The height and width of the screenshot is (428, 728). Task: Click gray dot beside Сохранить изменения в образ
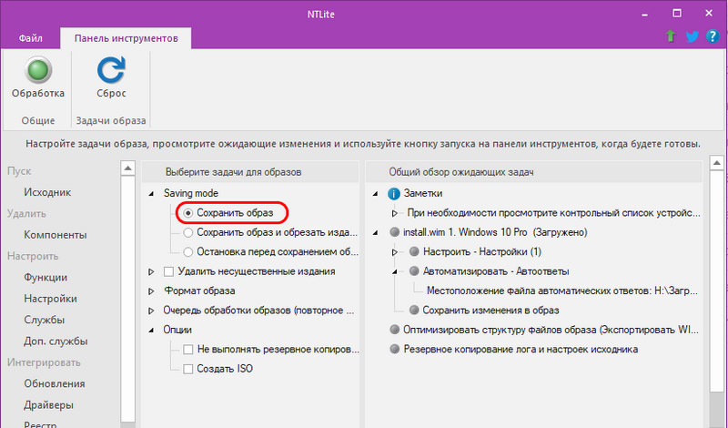(414, 310)
